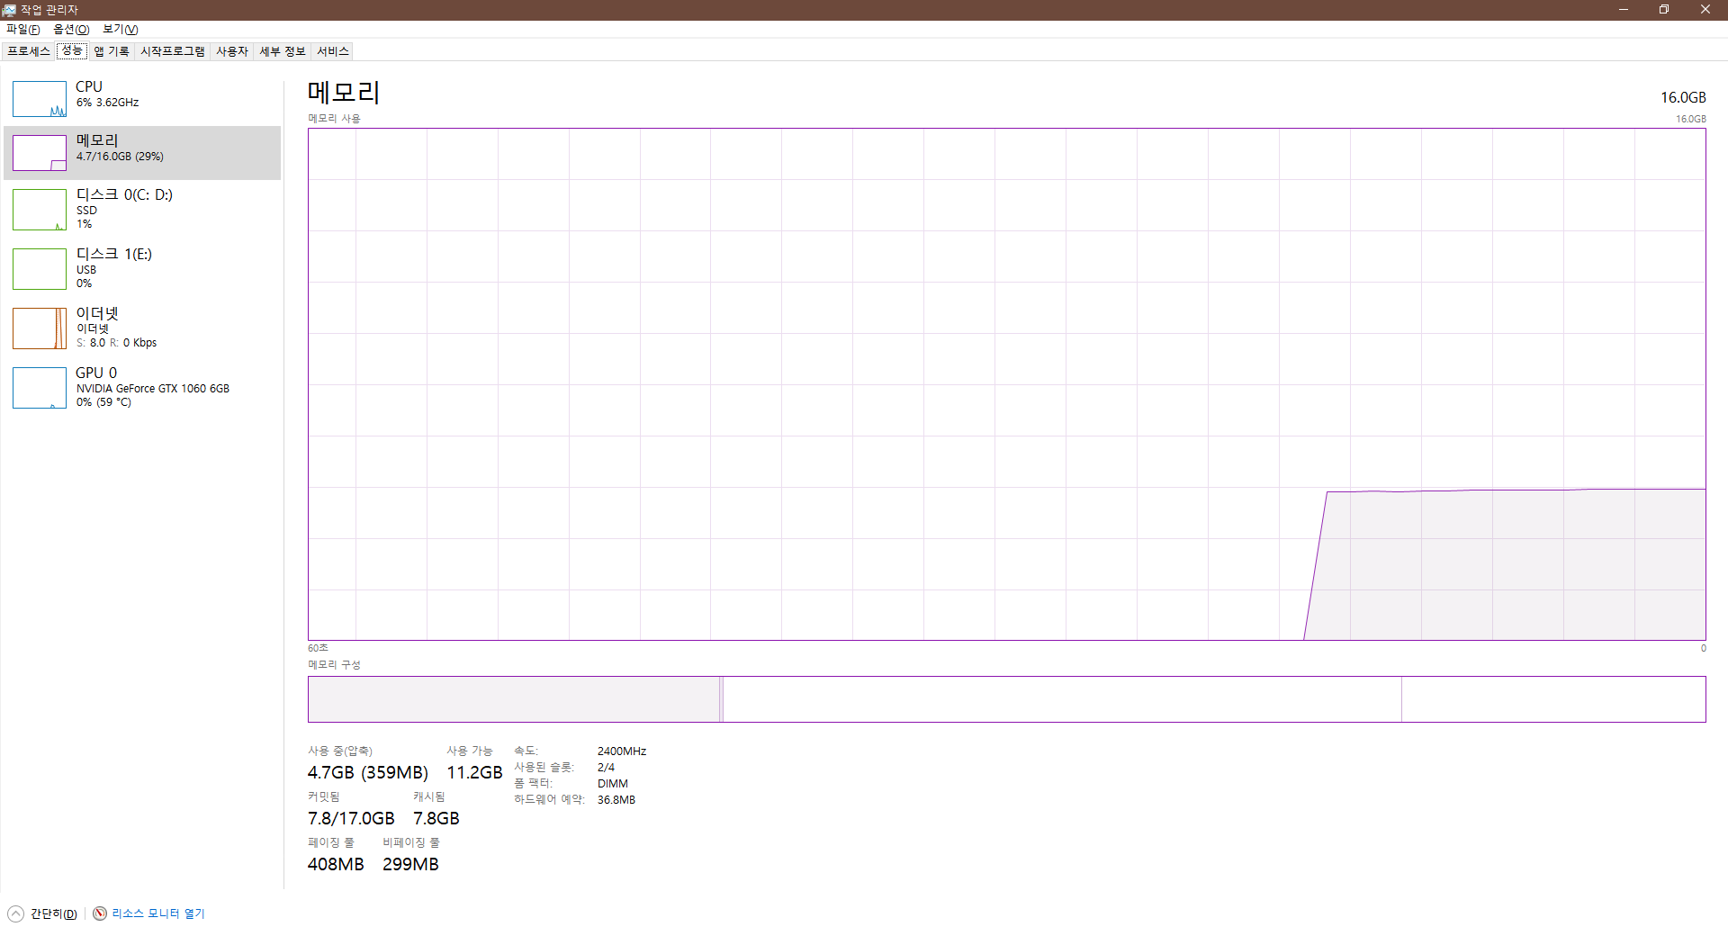Switch to the 앱 기록 tab

(112, 51)
